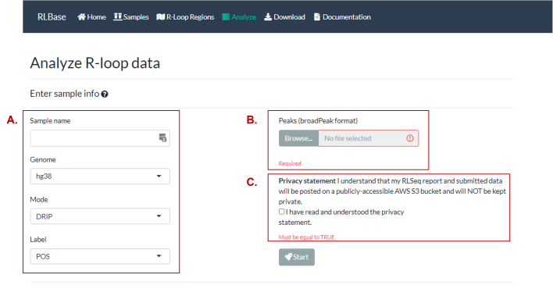553x289 pixels.
Task: Expand the Mode DRIP dropdown
Action: coord(100,216)
